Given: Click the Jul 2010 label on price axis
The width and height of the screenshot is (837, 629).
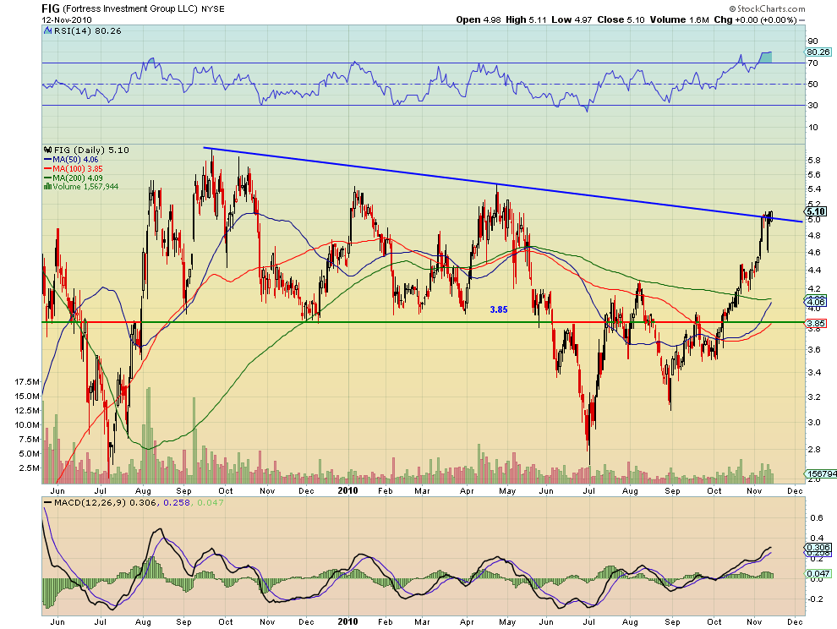Looking at the screenshot, I should click(589, 490).
